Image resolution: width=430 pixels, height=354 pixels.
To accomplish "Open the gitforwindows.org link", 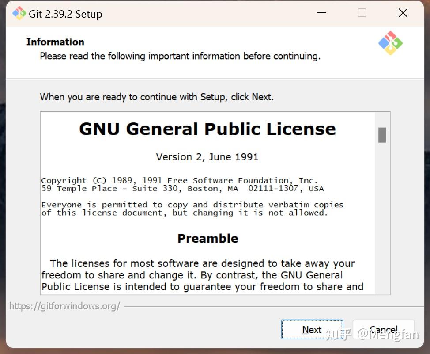I will (x=64, y=306).
